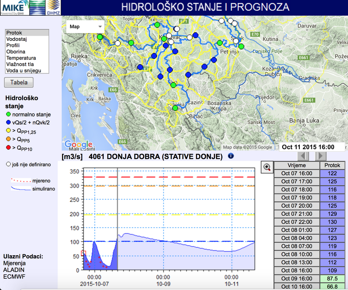348x290 pixels.
Task: Pick Temperatura in the parameter list
Action: (x=21, y=58)
